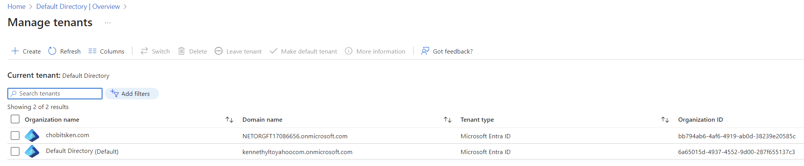Click the Create plus icon
The width and height of the screenshot is (804, 166).
point(15,51)
